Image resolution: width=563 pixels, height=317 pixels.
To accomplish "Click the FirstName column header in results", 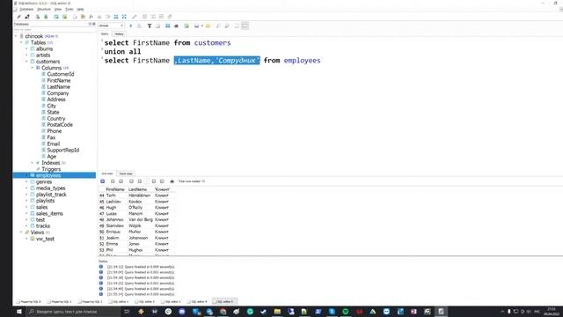I will [x=115, y=189].
